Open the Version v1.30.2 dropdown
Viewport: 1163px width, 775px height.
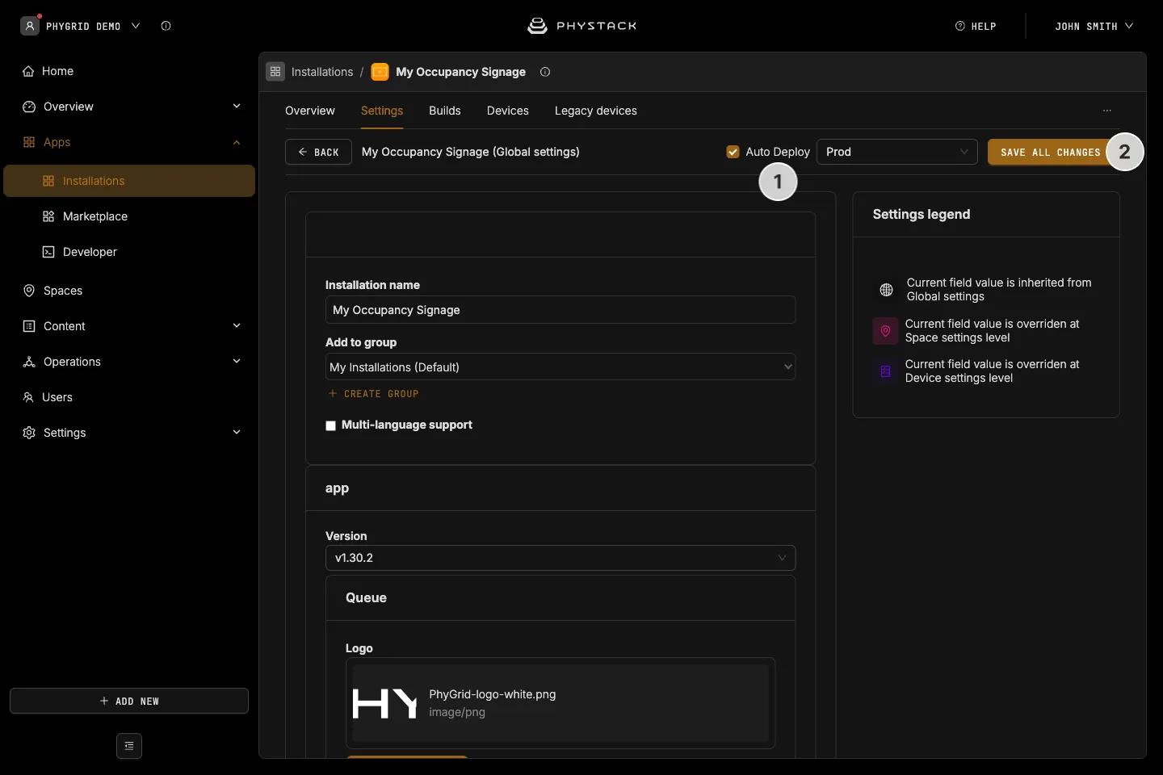tap(561, 558)
